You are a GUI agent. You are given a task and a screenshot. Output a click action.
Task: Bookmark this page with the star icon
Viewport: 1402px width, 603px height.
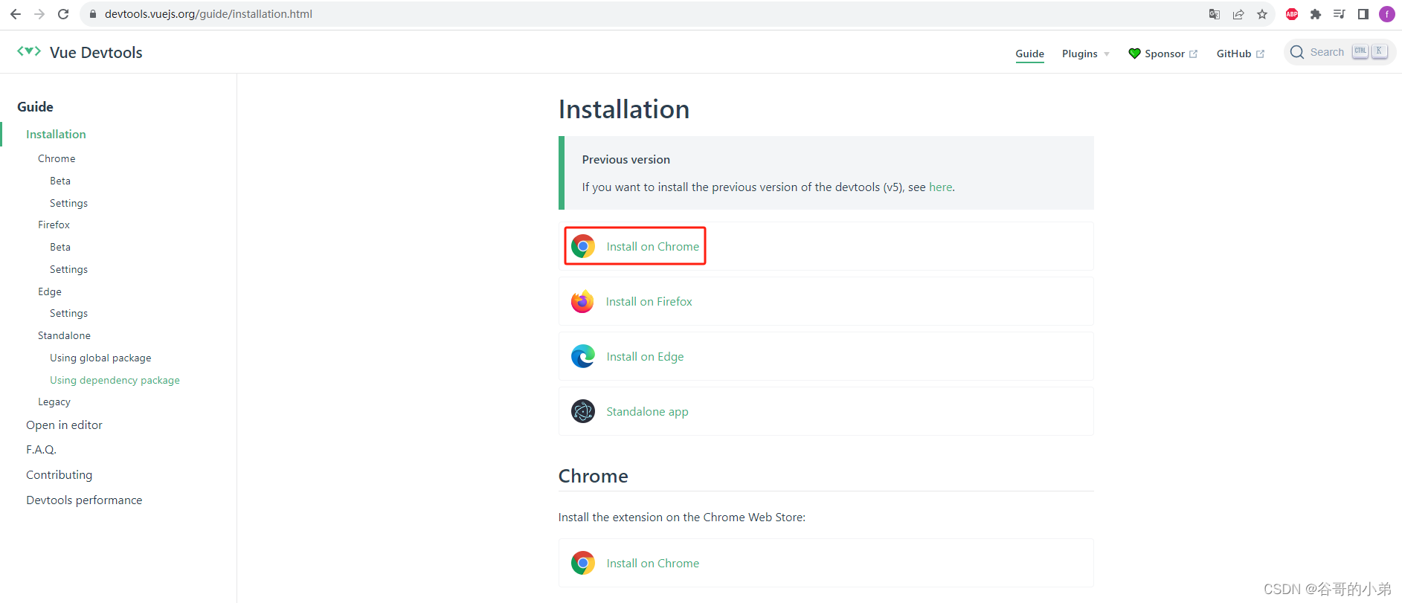tap(1262, 14)
